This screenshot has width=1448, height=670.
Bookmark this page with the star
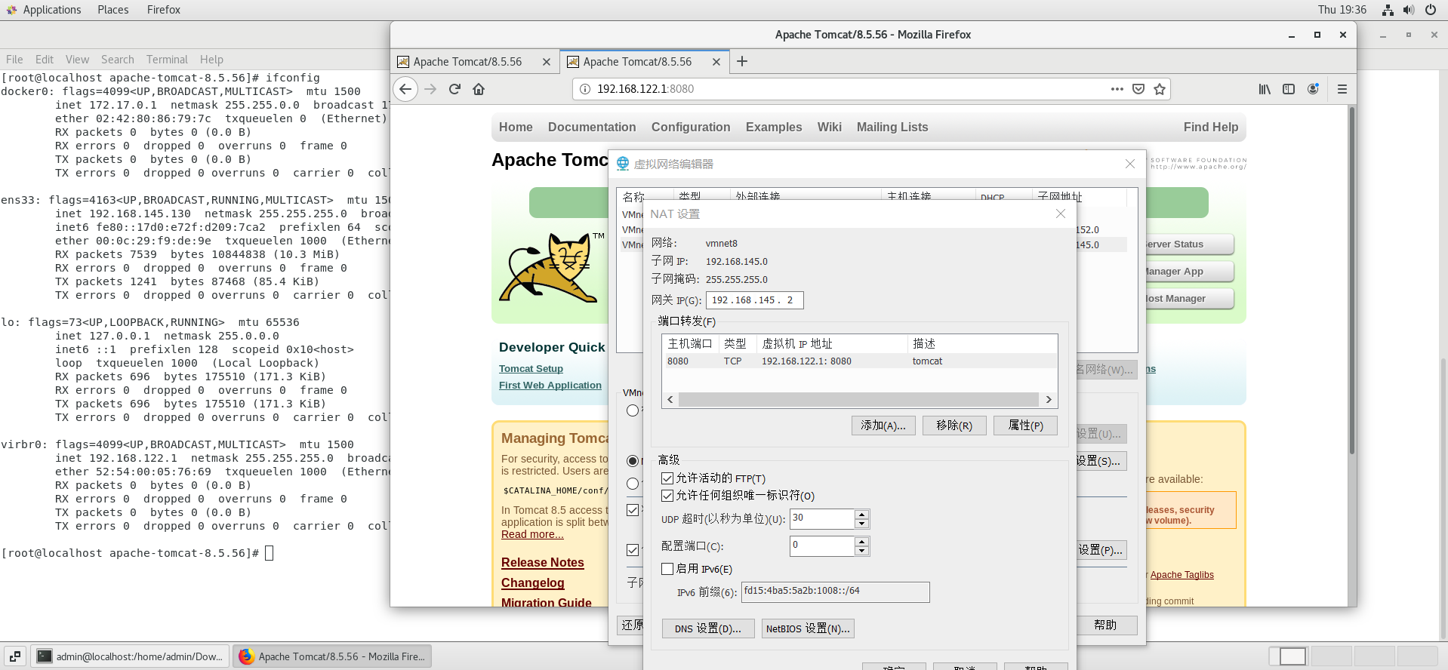click(x=1160, y=89)
